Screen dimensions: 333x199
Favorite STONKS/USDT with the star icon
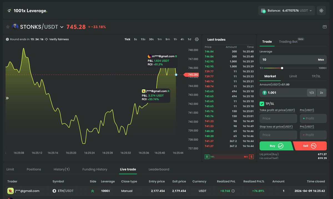click(8, 27)
